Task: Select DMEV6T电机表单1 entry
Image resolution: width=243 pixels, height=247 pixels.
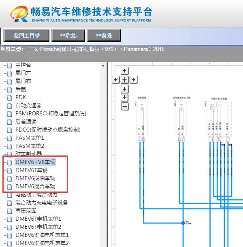Action: pyautogui.click(x=38, y=219)
